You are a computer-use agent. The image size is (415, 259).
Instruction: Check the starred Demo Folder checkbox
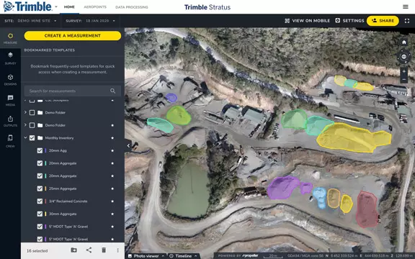tap(32, 125)
